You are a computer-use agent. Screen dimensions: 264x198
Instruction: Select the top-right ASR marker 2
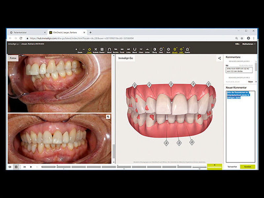pyautogui.click(x=209, y=84)
